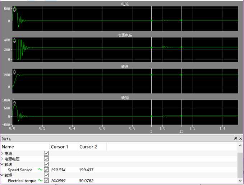The image size is (244, 185).
Task: Click cursor I marker on the time axis
Action: [151, 132]
